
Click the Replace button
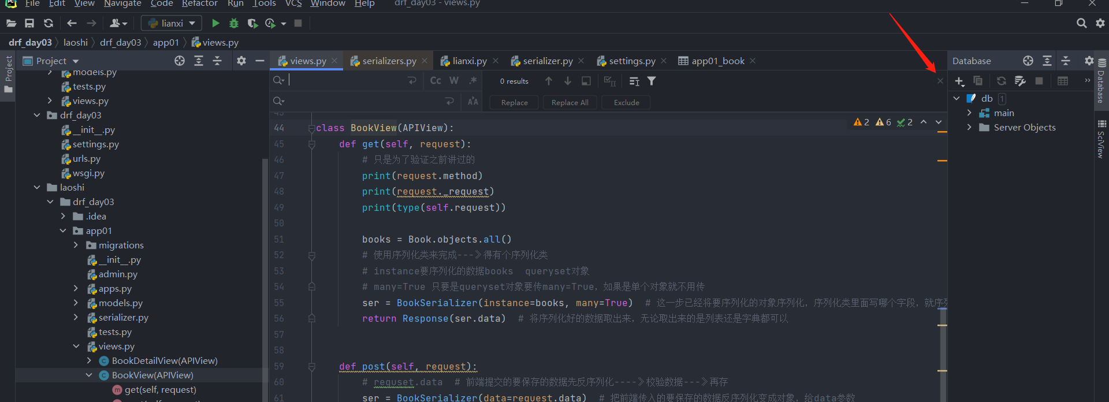coord(514,102)
